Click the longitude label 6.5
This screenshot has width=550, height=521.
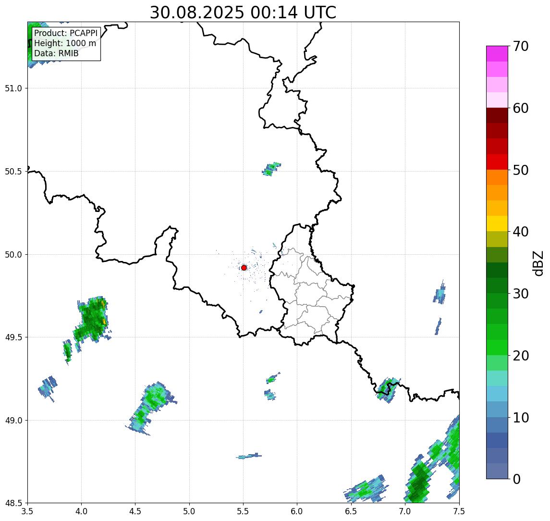pos(352,511)
